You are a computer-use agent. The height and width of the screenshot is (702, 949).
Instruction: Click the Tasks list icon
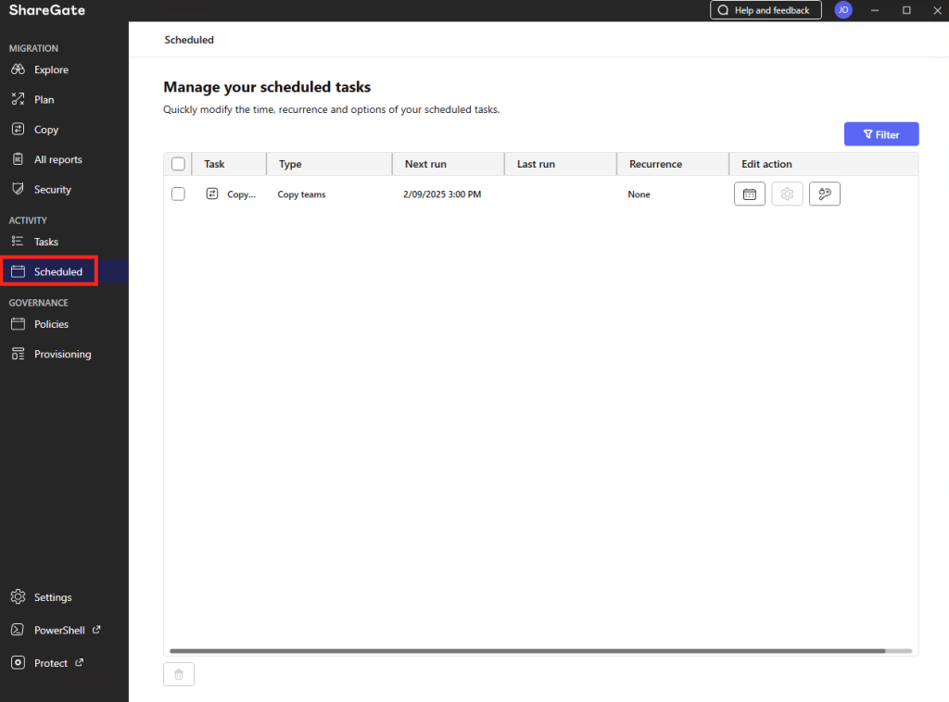(x=18, y=242)
